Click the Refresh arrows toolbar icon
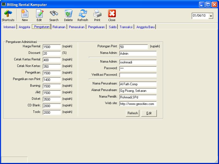Screen dimensions: 219x164 (x=83, y=14)
